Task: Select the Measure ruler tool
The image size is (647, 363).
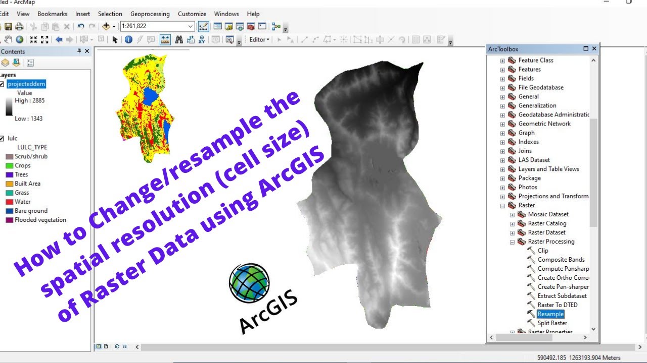Action: tap(165, 39)
